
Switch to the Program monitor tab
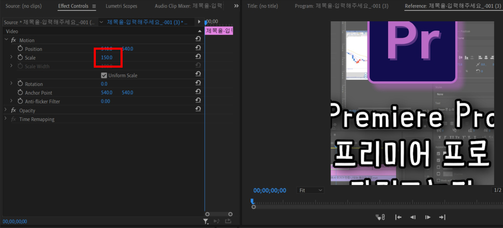click(x=341, y=6)
